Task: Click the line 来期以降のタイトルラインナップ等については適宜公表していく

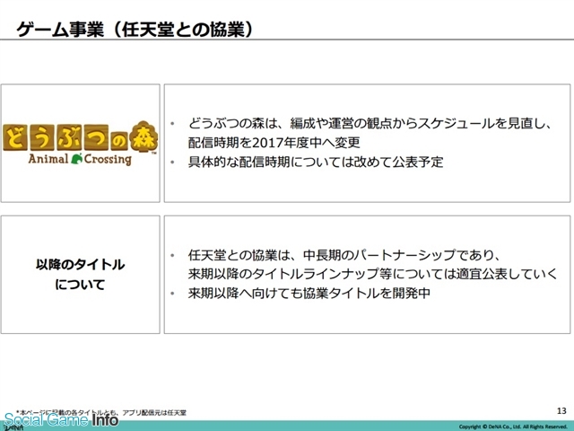Action: [372, 274]
